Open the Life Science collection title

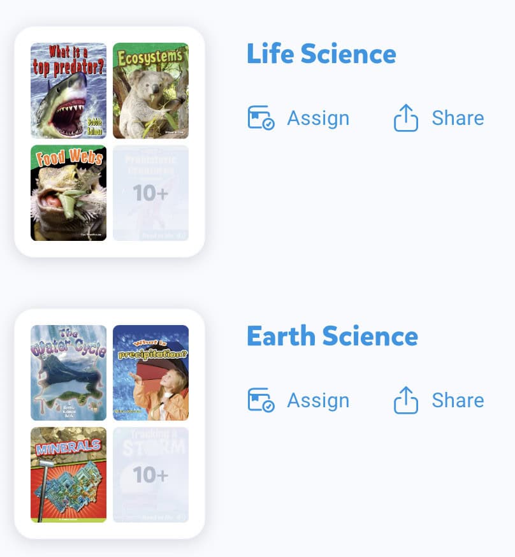[x=321, y=54]
